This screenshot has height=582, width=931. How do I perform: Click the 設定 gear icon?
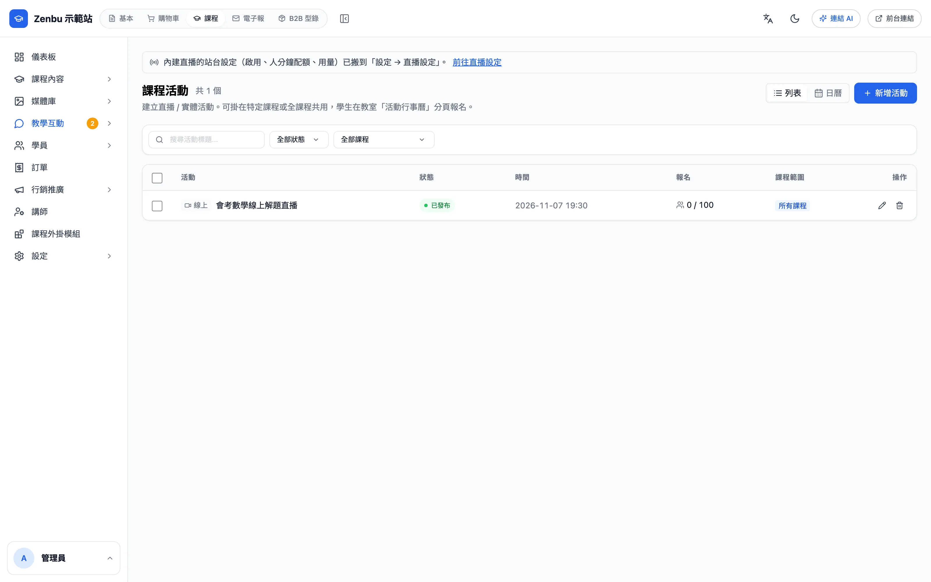point(19,256)
